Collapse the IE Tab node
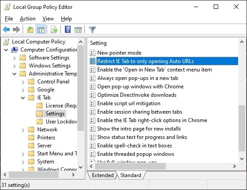 coord(23,98)
